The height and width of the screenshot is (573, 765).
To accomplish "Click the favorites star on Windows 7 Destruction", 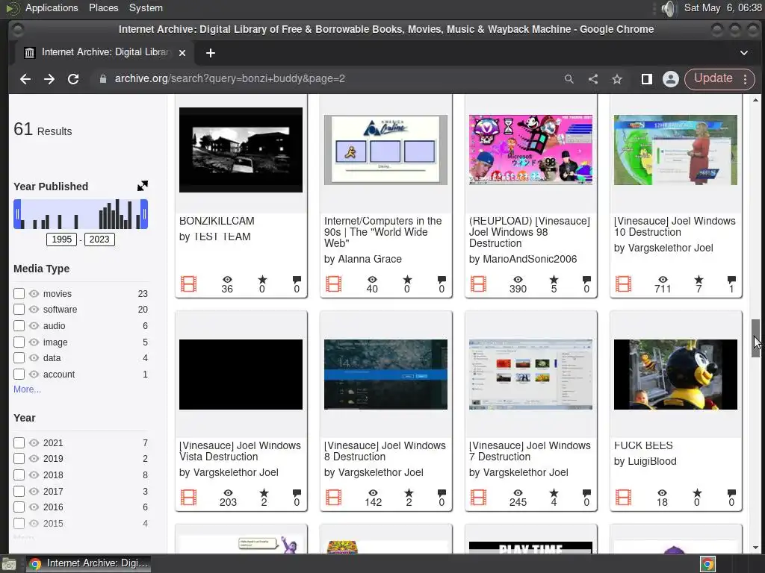I will [554, 493].
